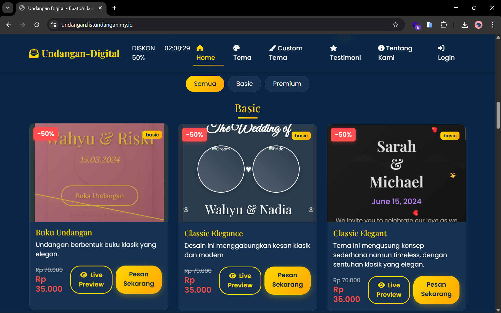Expand the tab search dropdown arrow
Image resolution: width=501 pixels, height=313 pixels.
(8, 8)
